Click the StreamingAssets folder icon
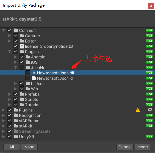The image size is (155, 153). 16,131
